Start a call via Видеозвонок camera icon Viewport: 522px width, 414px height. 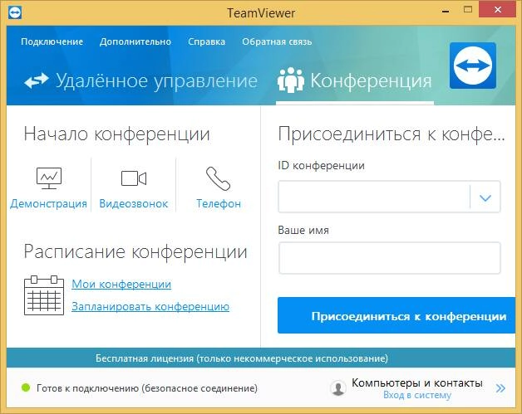(x=134, y=178)
